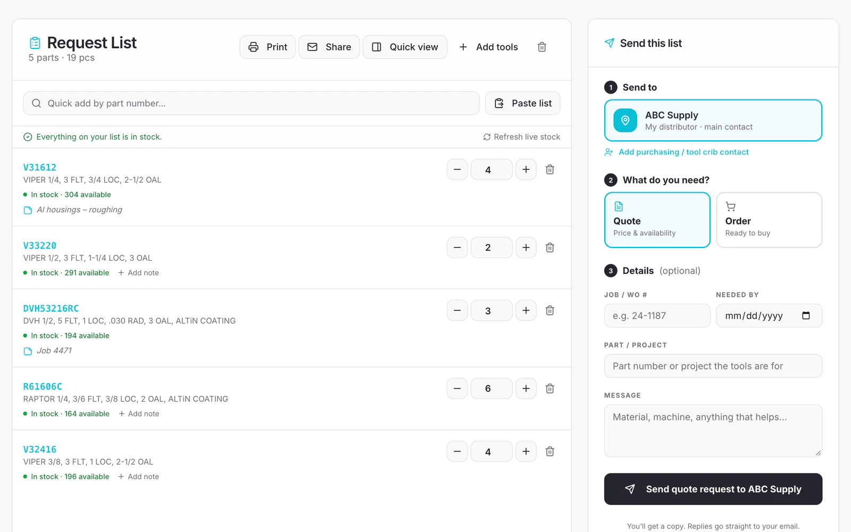
Task: Remove R61606C with its trash icon
Action: click(550, 388)
